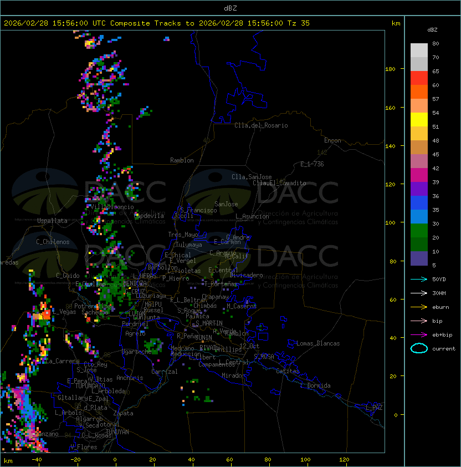Click the 'Potrerillos' map label
This screenshot has width=461, height=467.
click(x=93, y=306)
